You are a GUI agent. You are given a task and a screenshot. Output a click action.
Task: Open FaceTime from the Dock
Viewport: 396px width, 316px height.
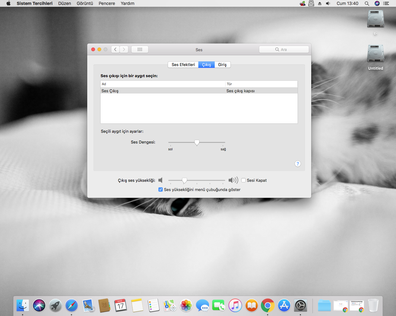tap(219, 306)
